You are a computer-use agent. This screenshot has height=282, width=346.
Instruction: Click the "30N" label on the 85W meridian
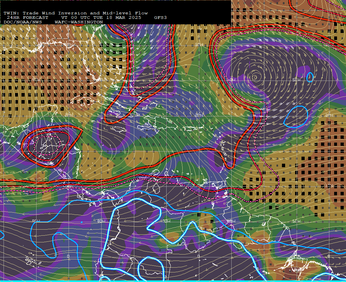(69, 44)
